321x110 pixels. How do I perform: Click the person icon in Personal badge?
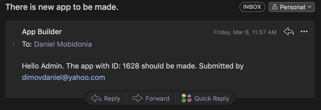pyautogui.click(x=275, y=7)
